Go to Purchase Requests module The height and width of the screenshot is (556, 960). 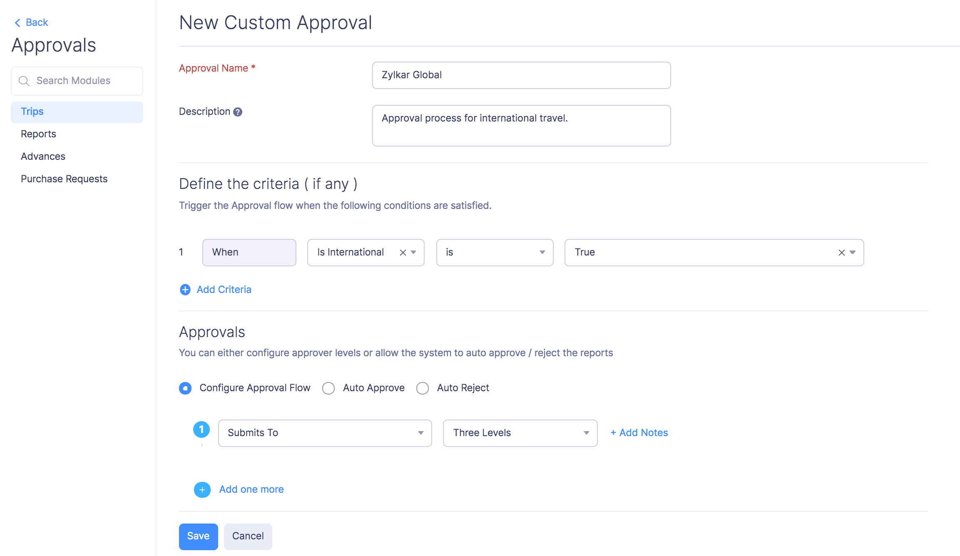64,179
